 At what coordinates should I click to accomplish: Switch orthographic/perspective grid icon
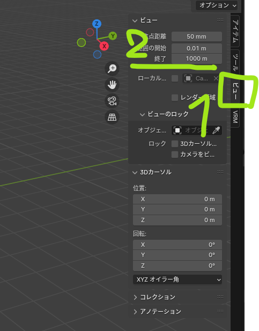pos(112,117)
